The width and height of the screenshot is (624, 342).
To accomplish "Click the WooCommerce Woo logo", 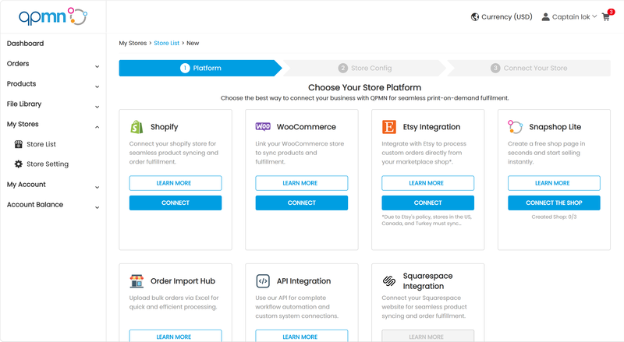I will [263, 126].
